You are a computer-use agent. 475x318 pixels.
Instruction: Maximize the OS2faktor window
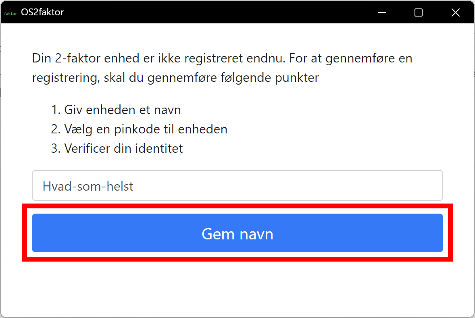point(419,13)
